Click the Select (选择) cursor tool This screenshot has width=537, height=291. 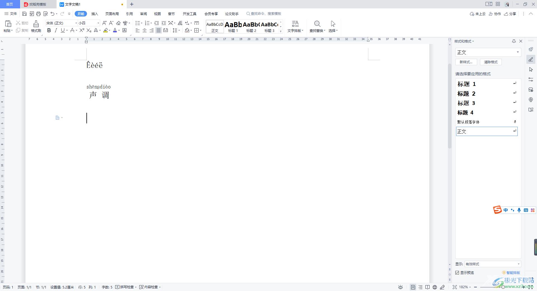coord(333,27)
